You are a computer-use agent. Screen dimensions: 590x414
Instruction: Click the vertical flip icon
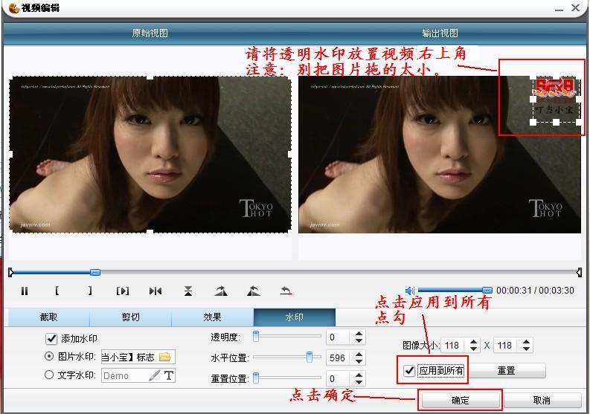click(x=188, y=291)
